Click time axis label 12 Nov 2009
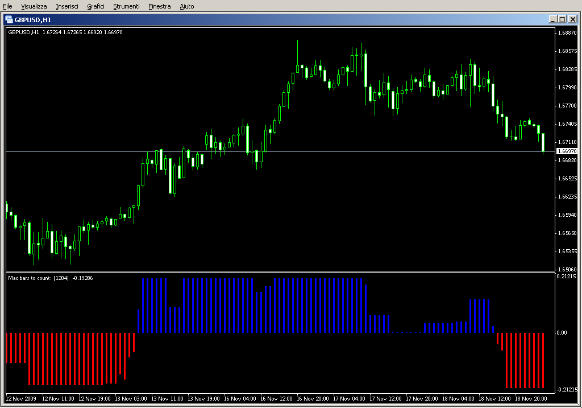The height and width of the screenshot is (408, 582). tap(21, 399)
